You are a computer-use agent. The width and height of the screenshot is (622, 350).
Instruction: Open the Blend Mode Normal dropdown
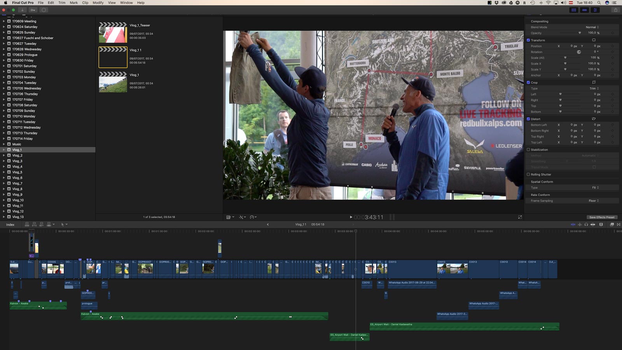(x=592, y=27)
